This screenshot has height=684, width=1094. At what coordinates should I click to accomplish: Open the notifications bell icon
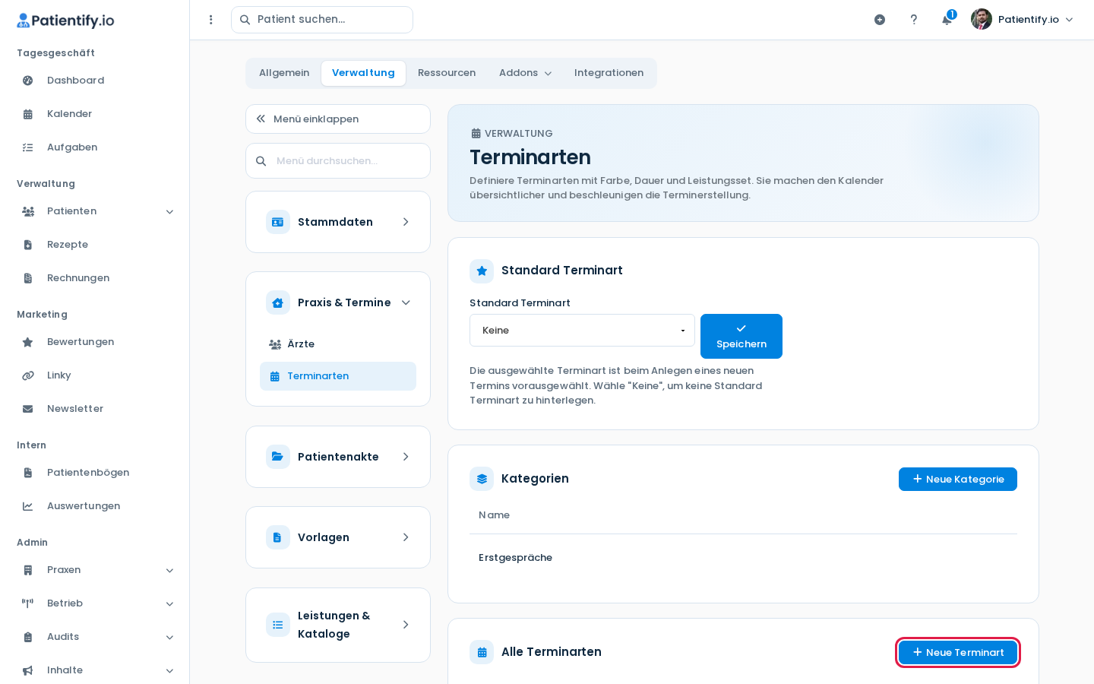pyautogui.click(x=947, y=20)
